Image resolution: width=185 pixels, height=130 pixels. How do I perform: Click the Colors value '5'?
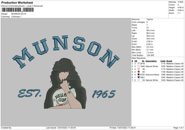point(178,5)
